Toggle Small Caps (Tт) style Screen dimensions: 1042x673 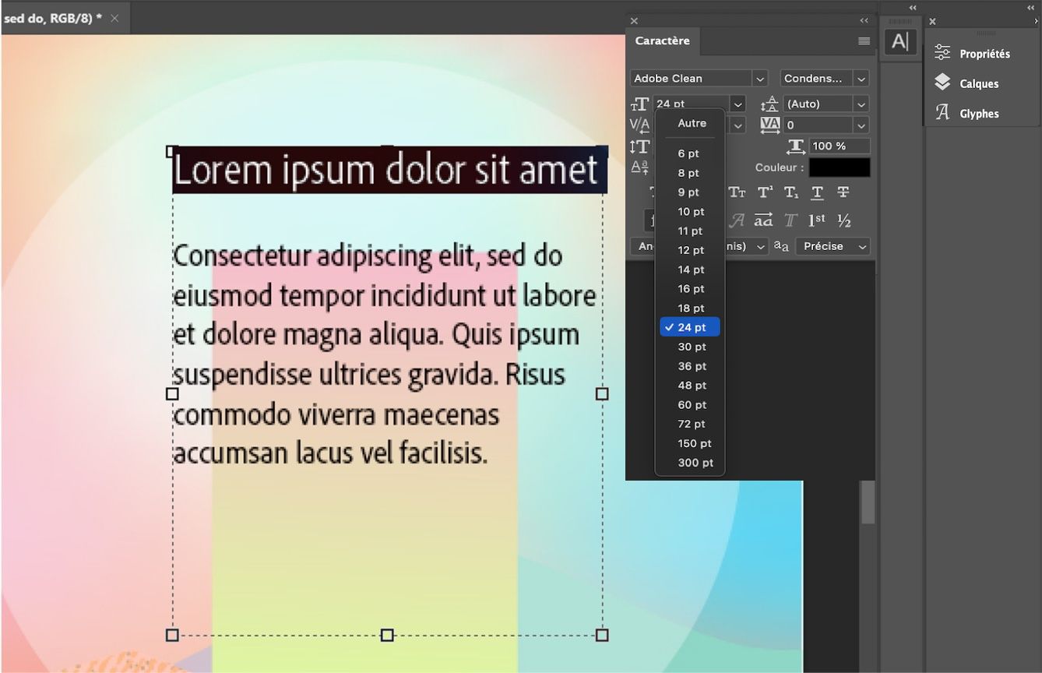(x=737, y=192)
